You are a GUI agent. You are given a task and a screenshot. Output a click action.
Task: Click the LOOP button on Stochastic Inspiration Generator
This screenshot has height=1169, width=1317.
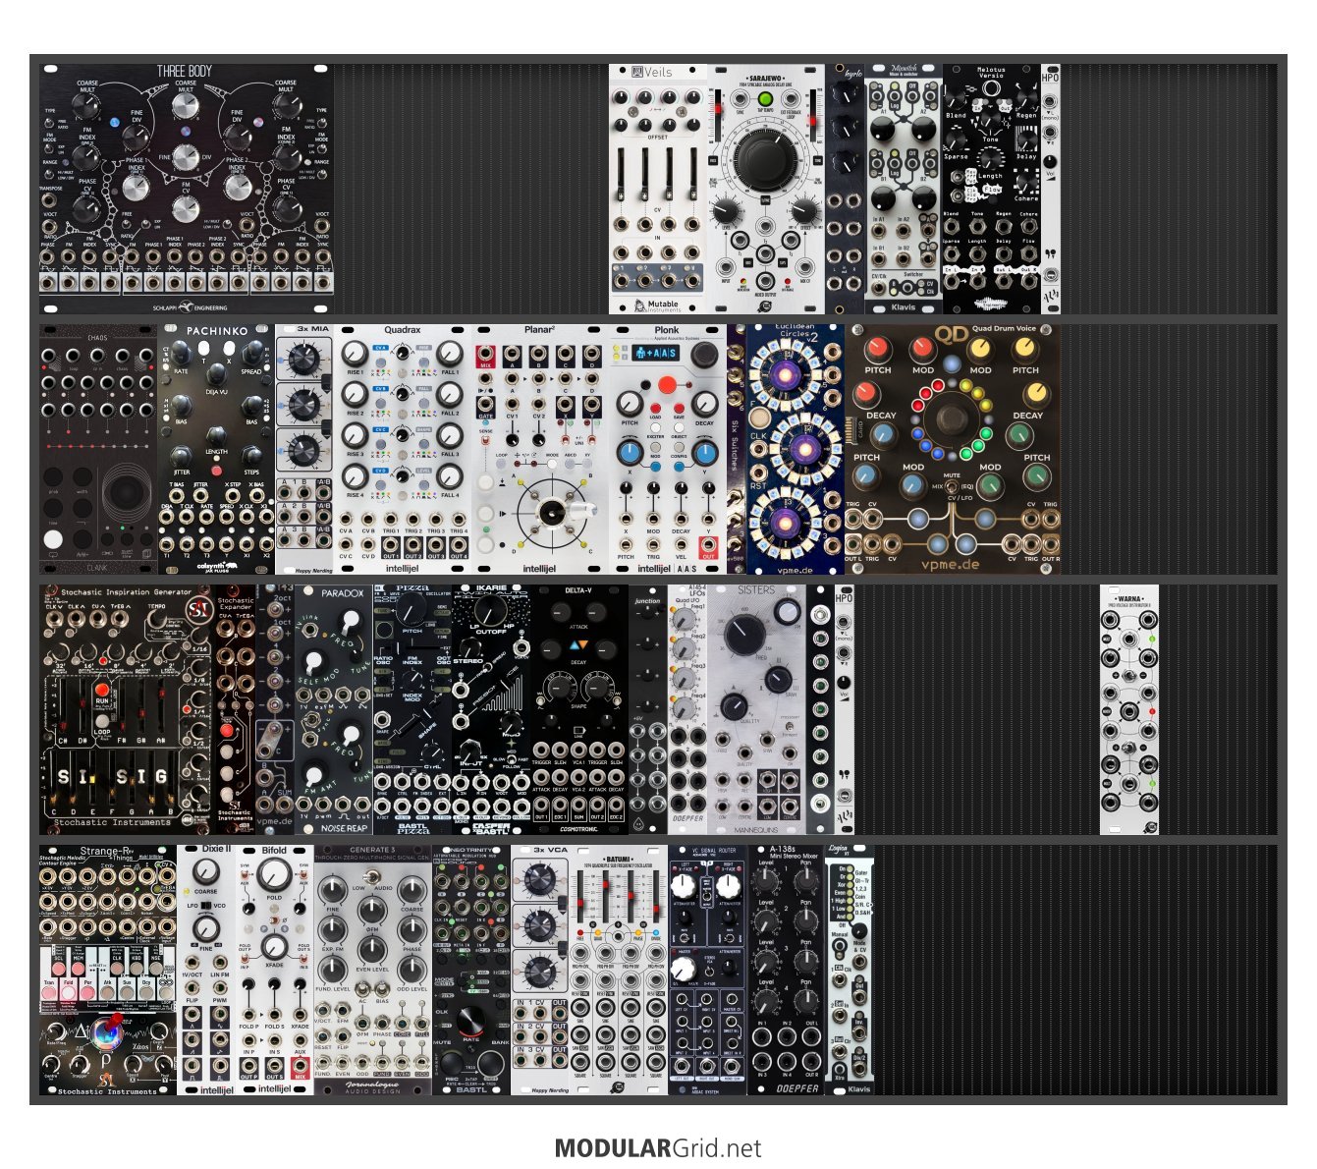click(102, 720)
